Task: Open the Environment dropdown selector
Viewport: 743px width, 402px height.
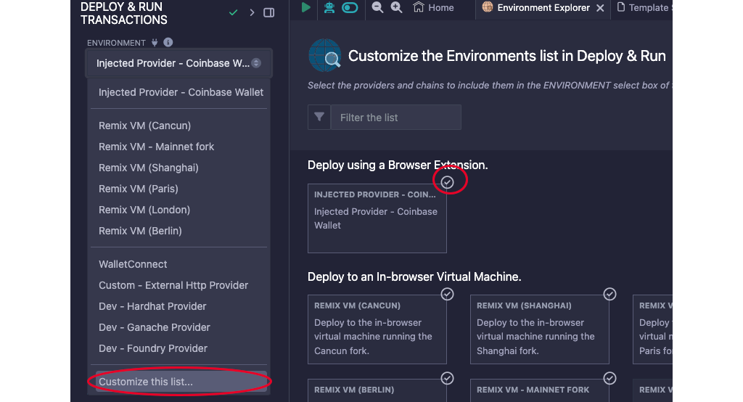Action: (x=178, y=63)
